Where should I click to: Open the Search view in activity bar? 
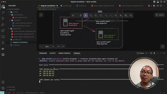pos(3,13)
